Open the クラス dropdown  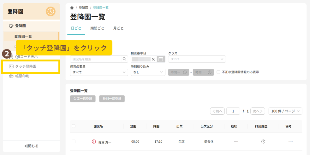coord(197,59)
